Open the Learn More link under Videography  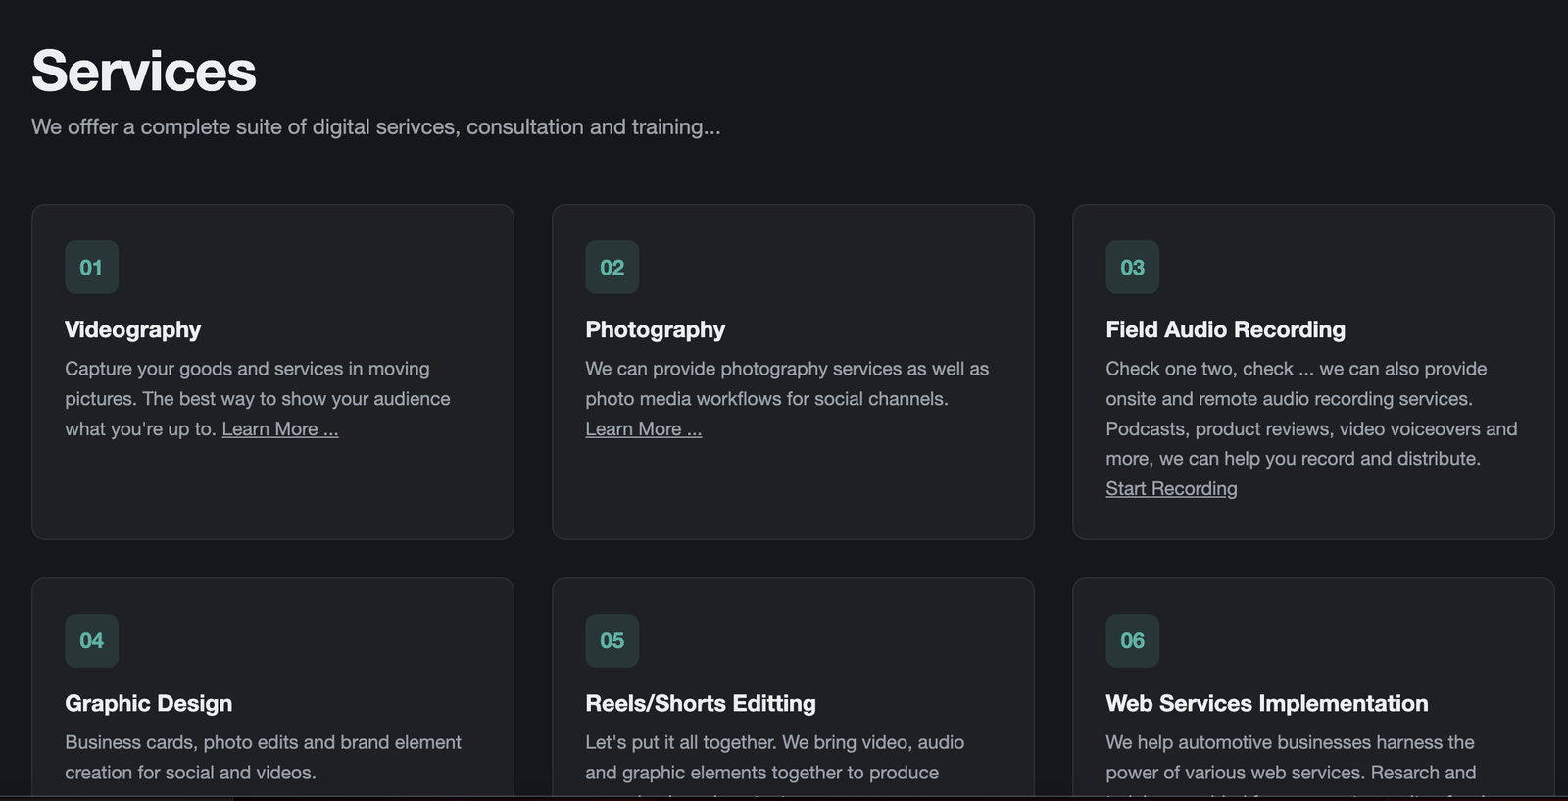coord(280,429)
